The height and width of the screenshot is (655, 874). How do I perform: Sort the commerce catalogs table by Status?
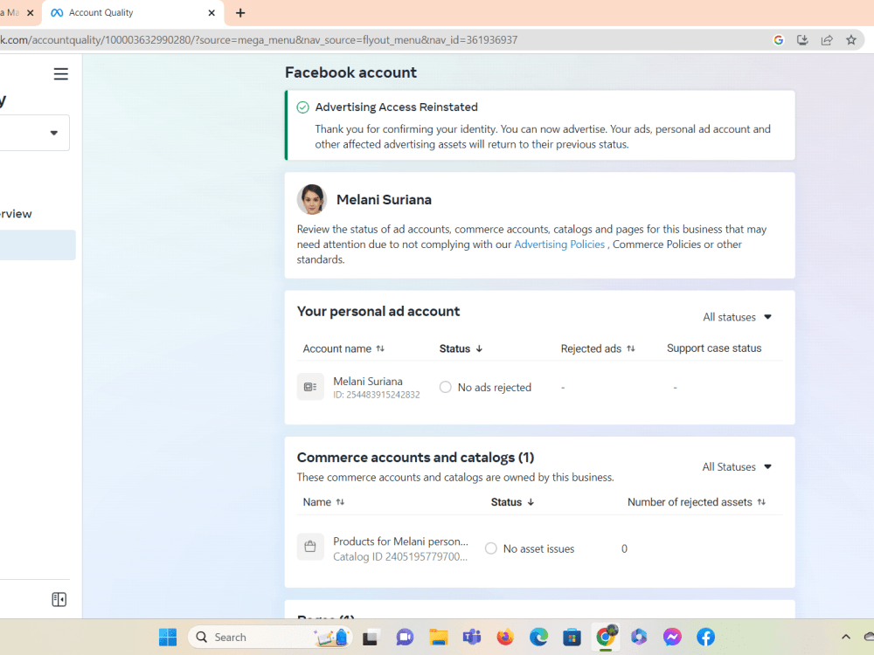pyautogui.click(x=512, y=502)
